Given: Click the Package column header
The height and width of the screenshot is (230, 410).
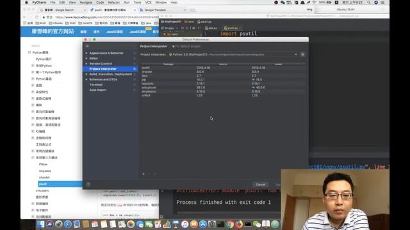Looking at the screenshot, I should click(168, 64).
